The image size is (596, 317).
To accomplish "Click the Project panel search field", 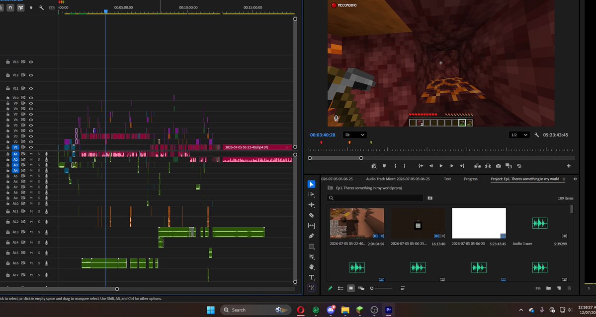I will pyautogui.click(x=375, y=198).
